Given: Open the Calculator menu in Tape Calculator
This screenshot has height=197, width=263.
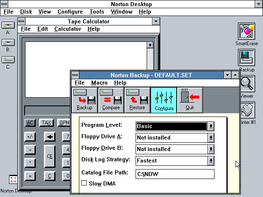Looking at the screenshot, I should pyautogui.click(x=67, y=29).
